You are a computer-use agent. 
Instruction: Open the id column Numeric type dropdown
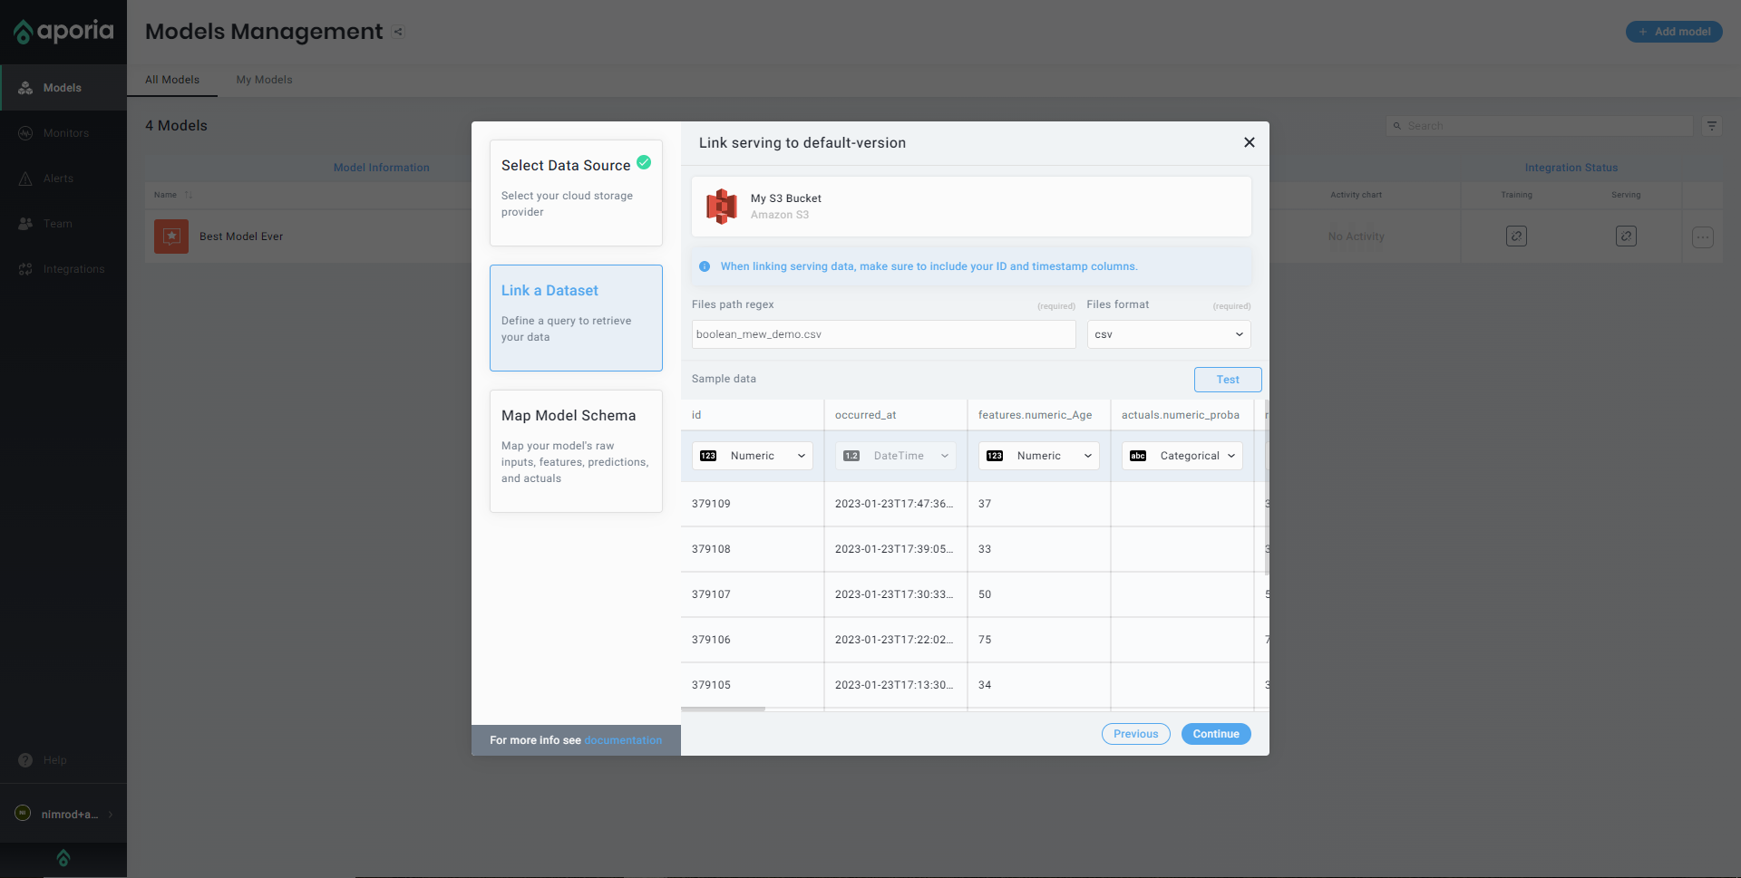(x=752, y=456)
